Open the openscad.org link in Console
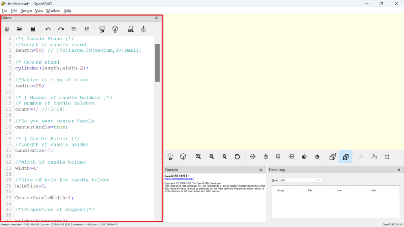 176,179
